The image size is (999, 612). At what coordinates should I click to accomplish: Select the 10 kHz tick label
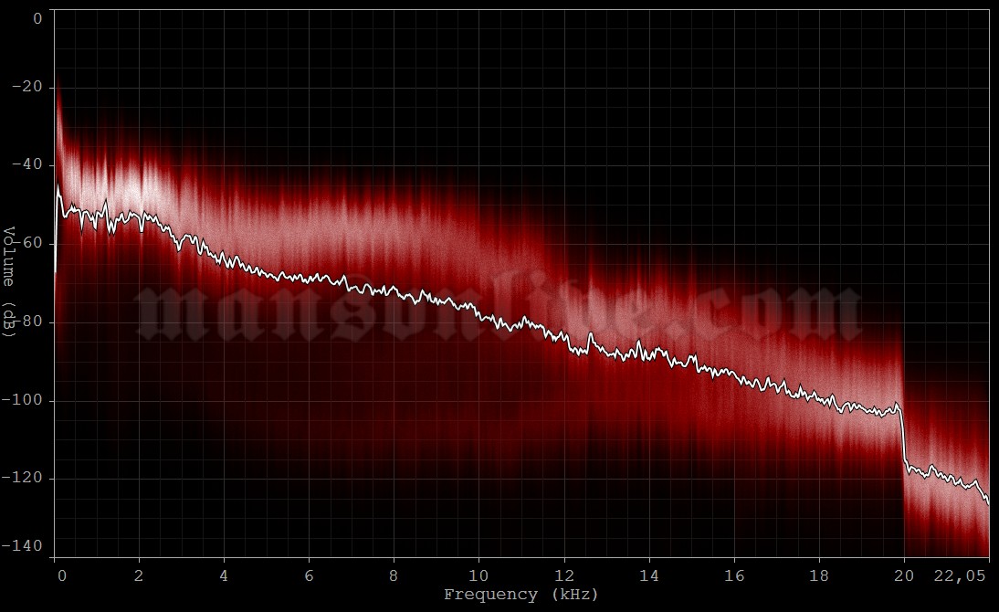tap(478, 576)
